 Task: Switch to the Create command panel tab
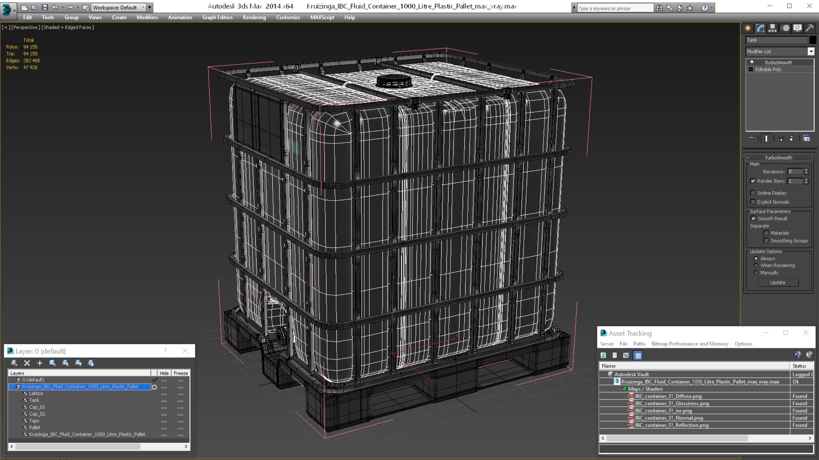click(748, 28)
